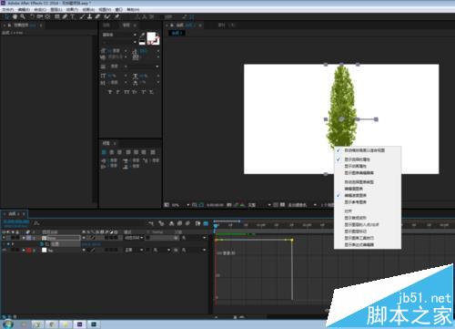
Task: Toggle the region of interest button
Action: point(276,205)
